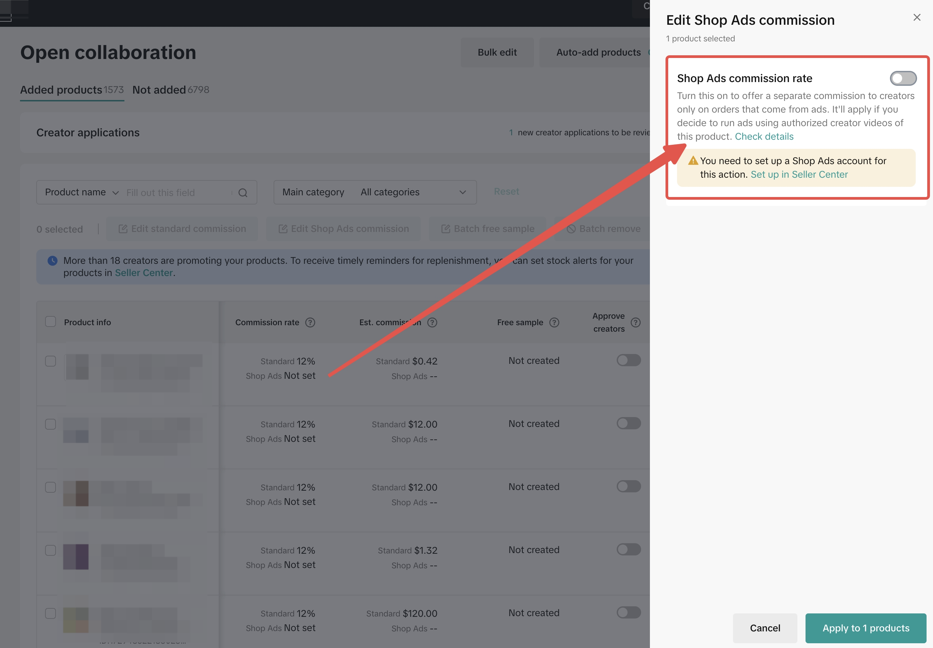The image size is (933, 648).
Task: Click the yellow warning triangle icon
Action: (x=693, y=161)
